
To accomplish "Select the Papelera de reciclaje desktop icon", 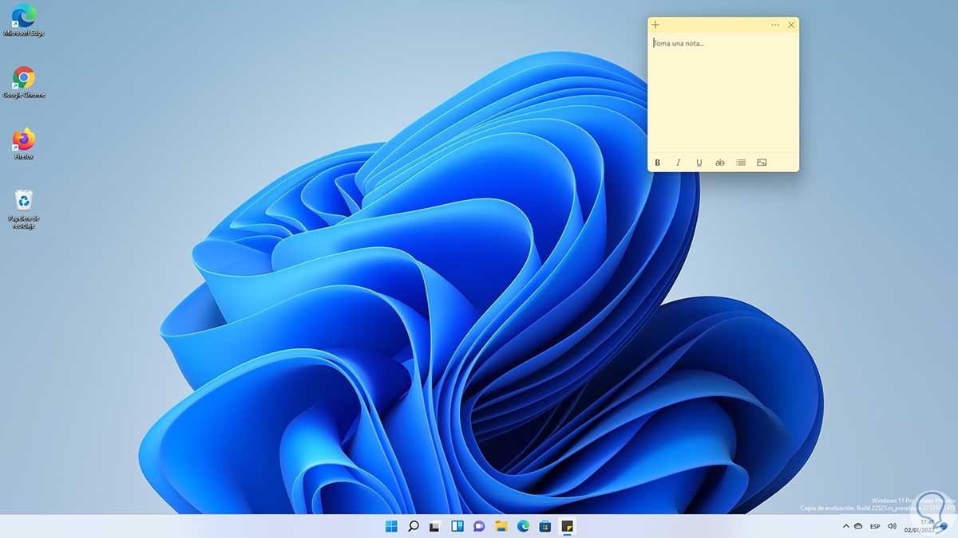I will [x=24, y=209].
